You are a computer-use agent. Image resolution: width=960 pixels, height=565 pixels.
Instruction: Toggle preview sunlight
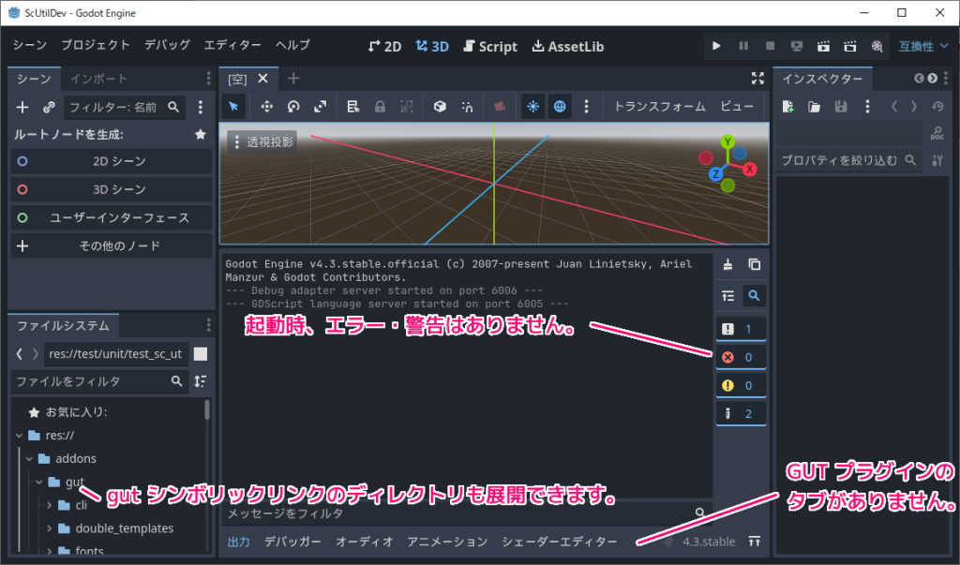(x=533, y=107)
